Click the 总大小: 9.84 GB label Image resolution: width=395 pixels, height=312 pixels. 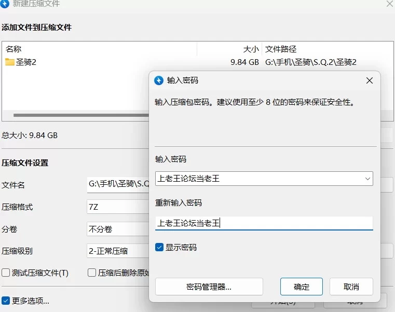(30, 135)
